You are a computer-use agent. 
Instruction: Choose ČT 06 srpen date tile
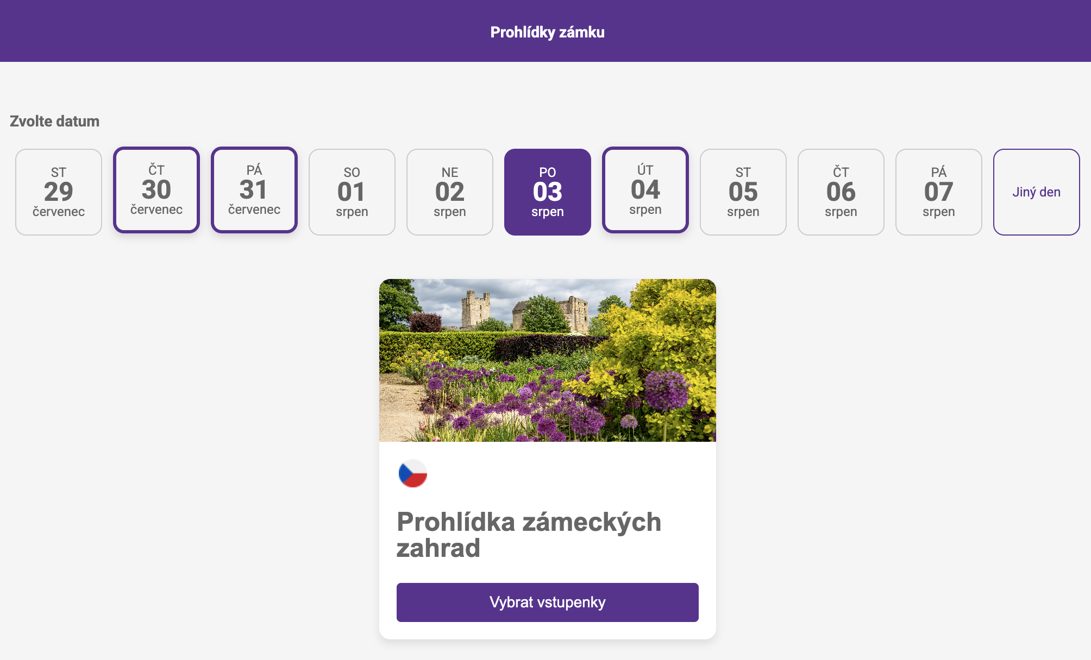coord(841,192)
